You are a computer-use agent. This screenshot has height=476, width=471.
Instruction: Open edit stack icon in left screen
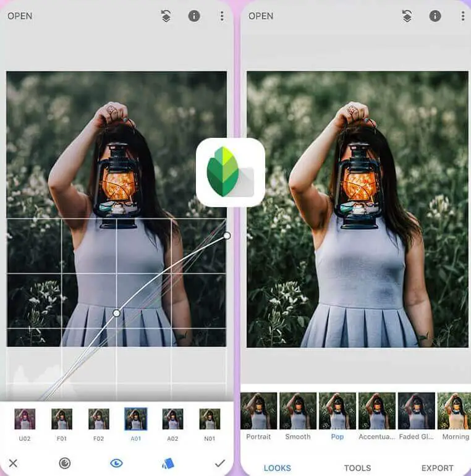tap(166, 16)
